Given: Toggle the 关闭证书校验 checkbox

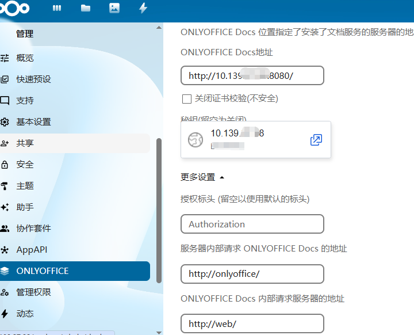Looking at the screenshot, I should 186,99.
